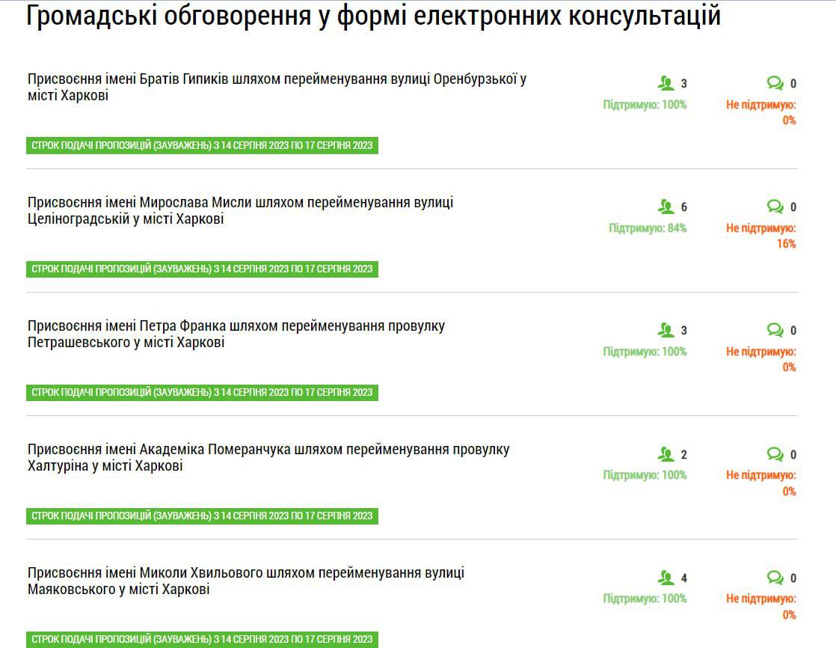
Task: Click supporters icon for Братів Гипиків consultation
Action: [666, 83]
